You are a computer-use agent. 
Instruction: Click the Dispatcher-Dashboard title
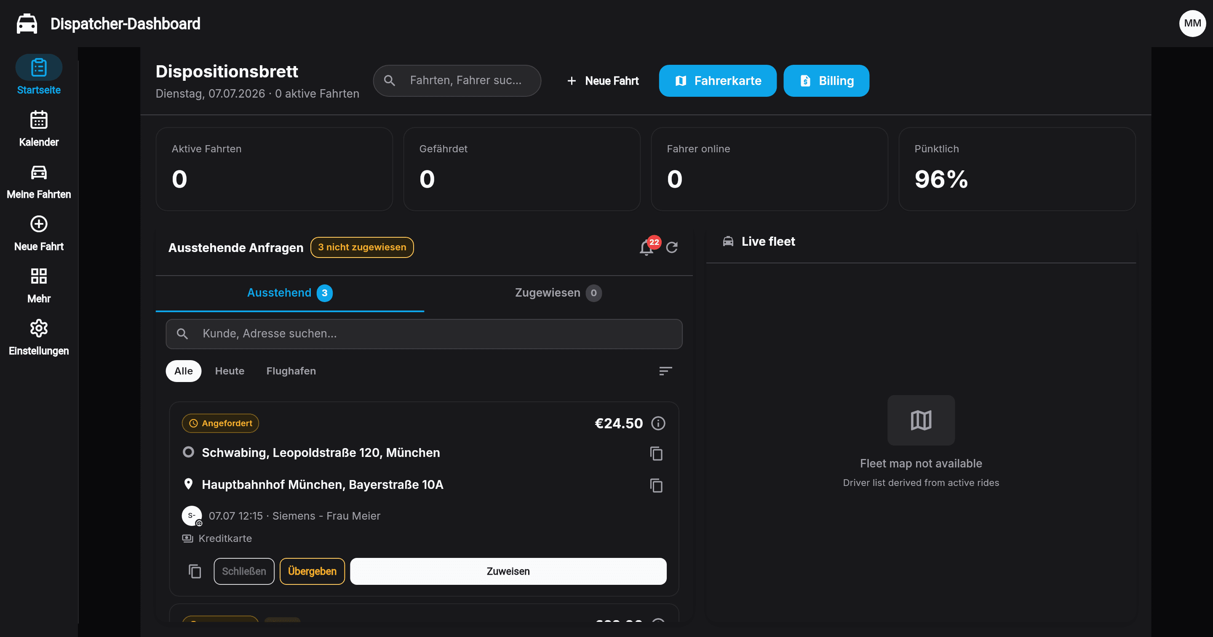click(125, 24)
